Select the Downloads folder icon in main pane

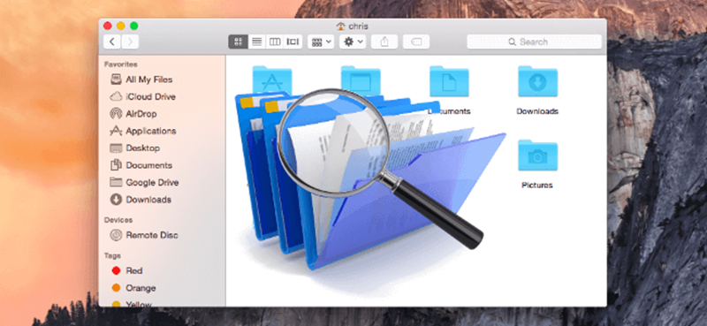click(x=537, y=81)
